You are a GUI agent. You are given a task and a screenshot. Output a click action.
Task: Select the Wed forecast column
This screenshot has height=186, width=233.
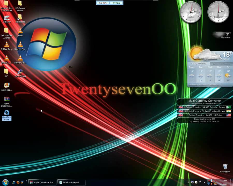coord(210,74)
